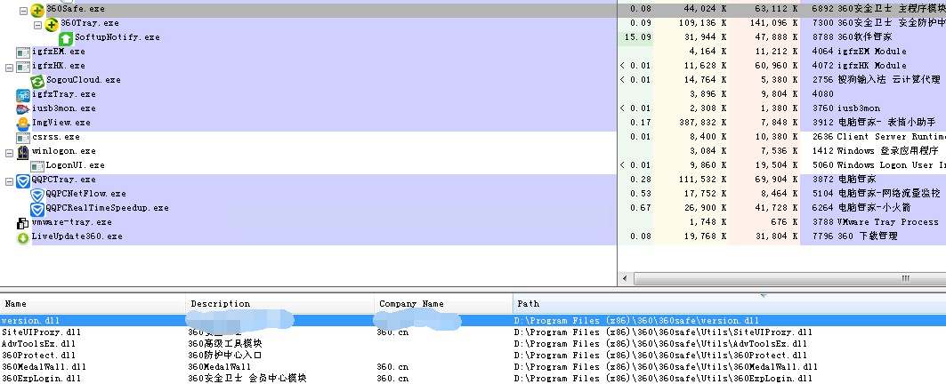The width and height of the screenshot is (946, 384).
Task: Select the csrss.exe process name
Action: (55, 137)
